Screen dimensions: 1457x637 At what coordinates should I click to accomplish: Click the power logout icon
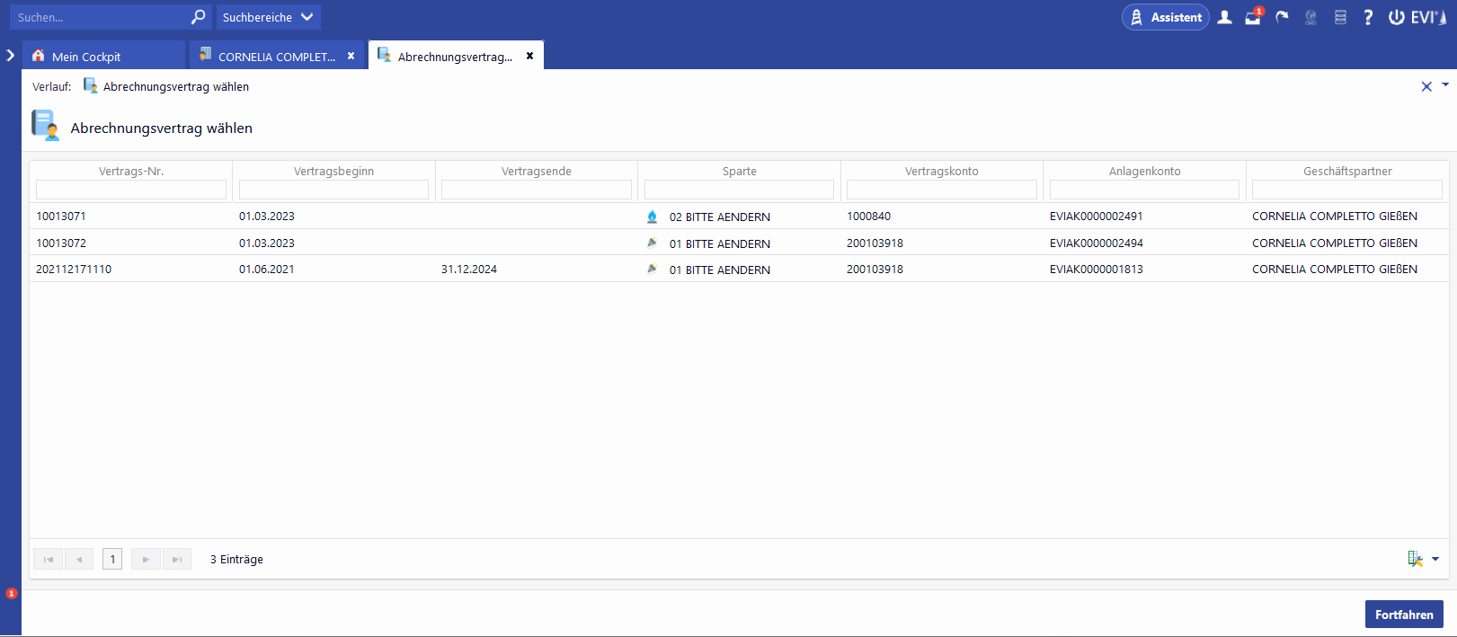pyautogui.click(x=1397, y=17)
